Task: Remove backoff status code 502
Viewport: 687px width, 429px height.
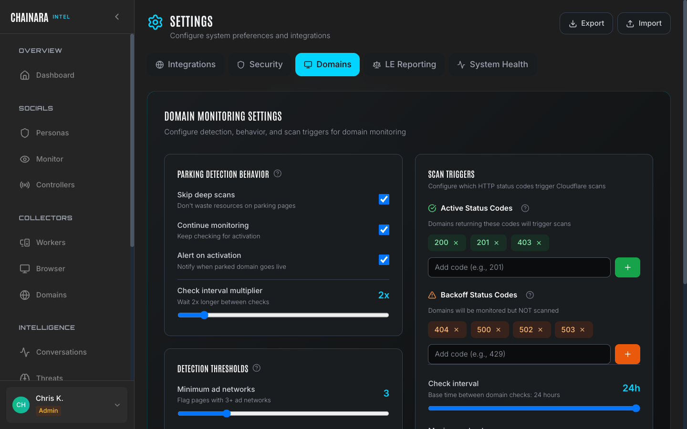Action: click(x=541, y=330)
